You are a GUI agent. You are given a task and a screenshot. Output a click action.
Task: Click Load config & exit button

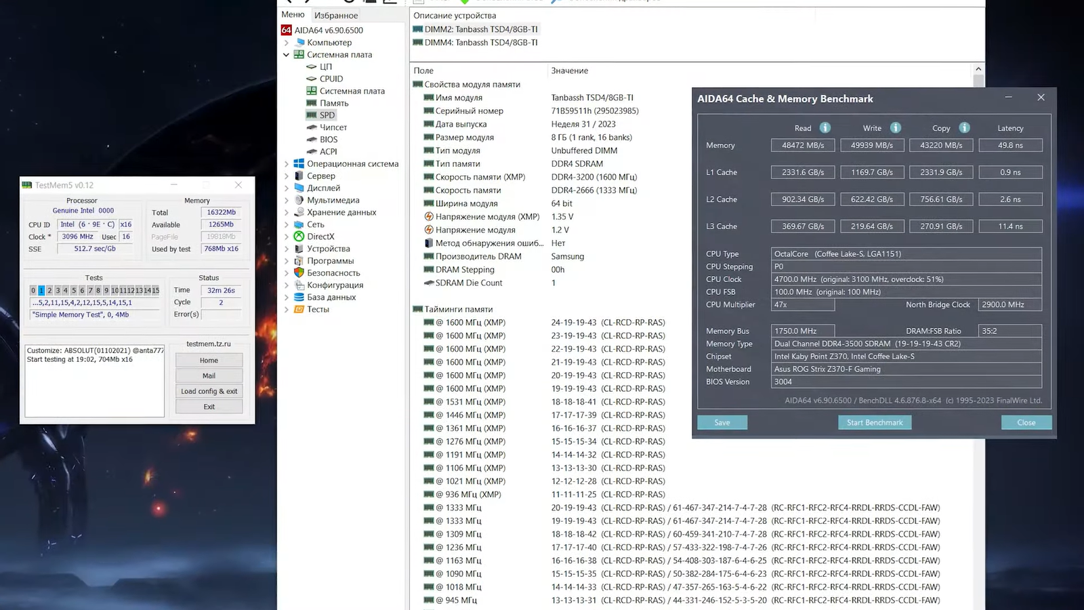pyautogui.click(x=209, y=391)
